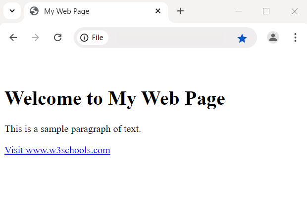Close the My Web Page tab
Image resolution: width=307 pixels, height=213 pixels.
click(x=158, y=11)
